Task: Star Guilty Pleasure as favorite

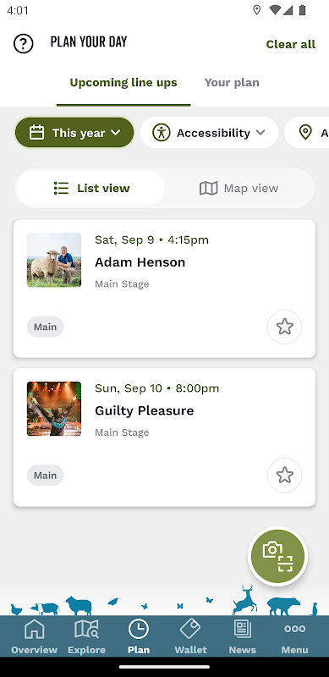Action: [x=284, y=476]
